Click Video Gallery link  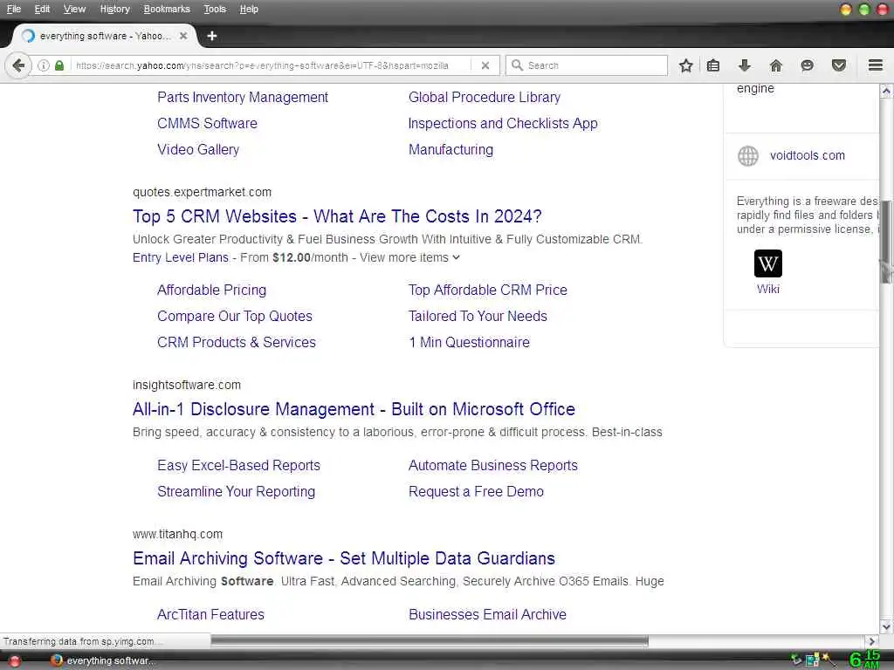(198, 150)
